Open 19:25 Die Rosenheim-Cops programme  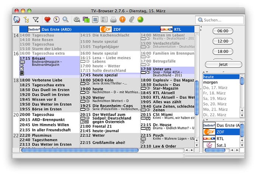(x=110, y=107)
